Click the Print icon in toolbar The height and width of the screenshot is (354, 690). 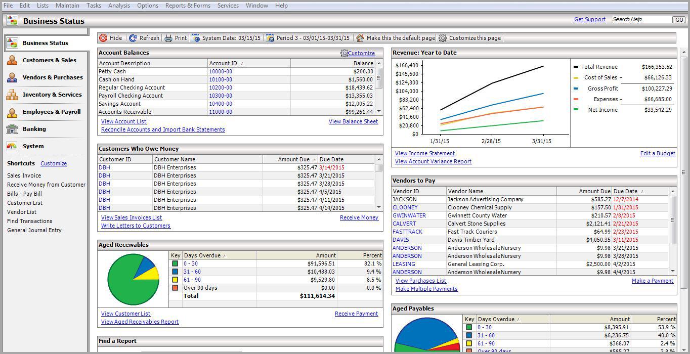tap(169, 38)
